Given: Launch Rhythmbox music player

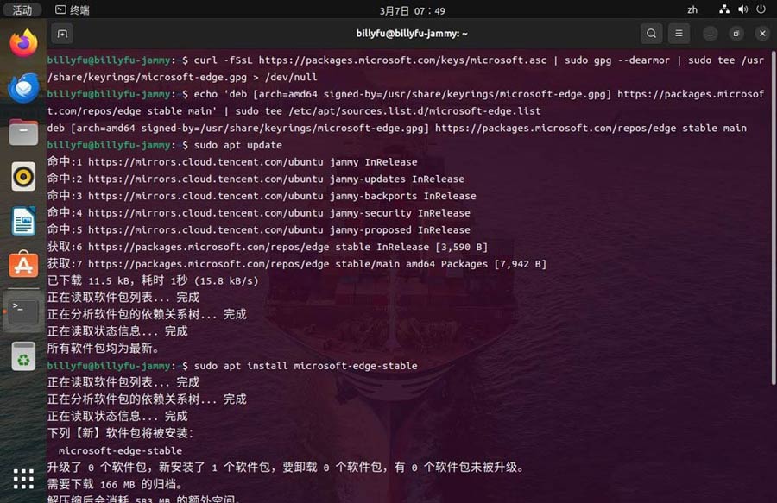Looking at the screenshot, I should pyautogui.click(x=23, y=177).
